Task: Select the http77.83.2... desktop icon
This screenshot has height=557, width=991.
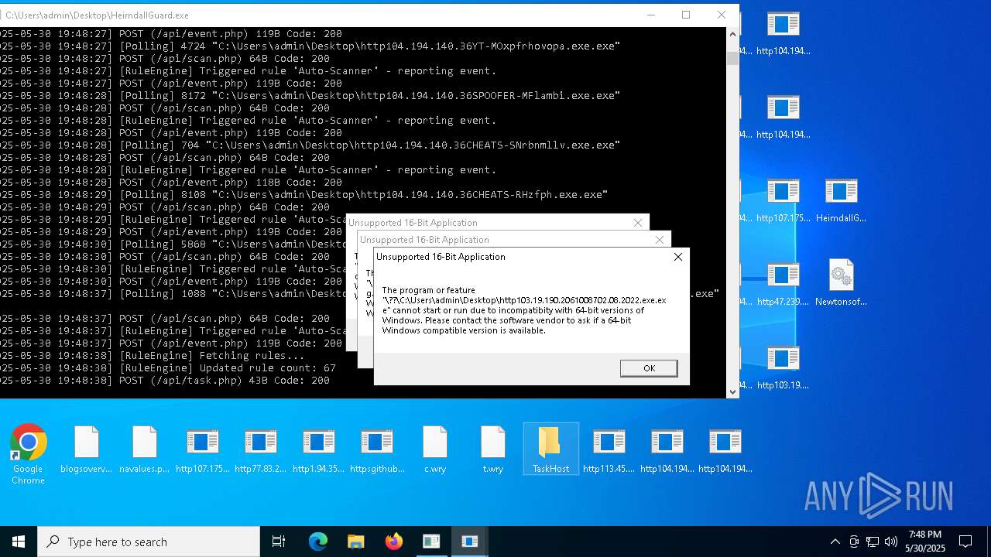Action: [x=260, y=449]
